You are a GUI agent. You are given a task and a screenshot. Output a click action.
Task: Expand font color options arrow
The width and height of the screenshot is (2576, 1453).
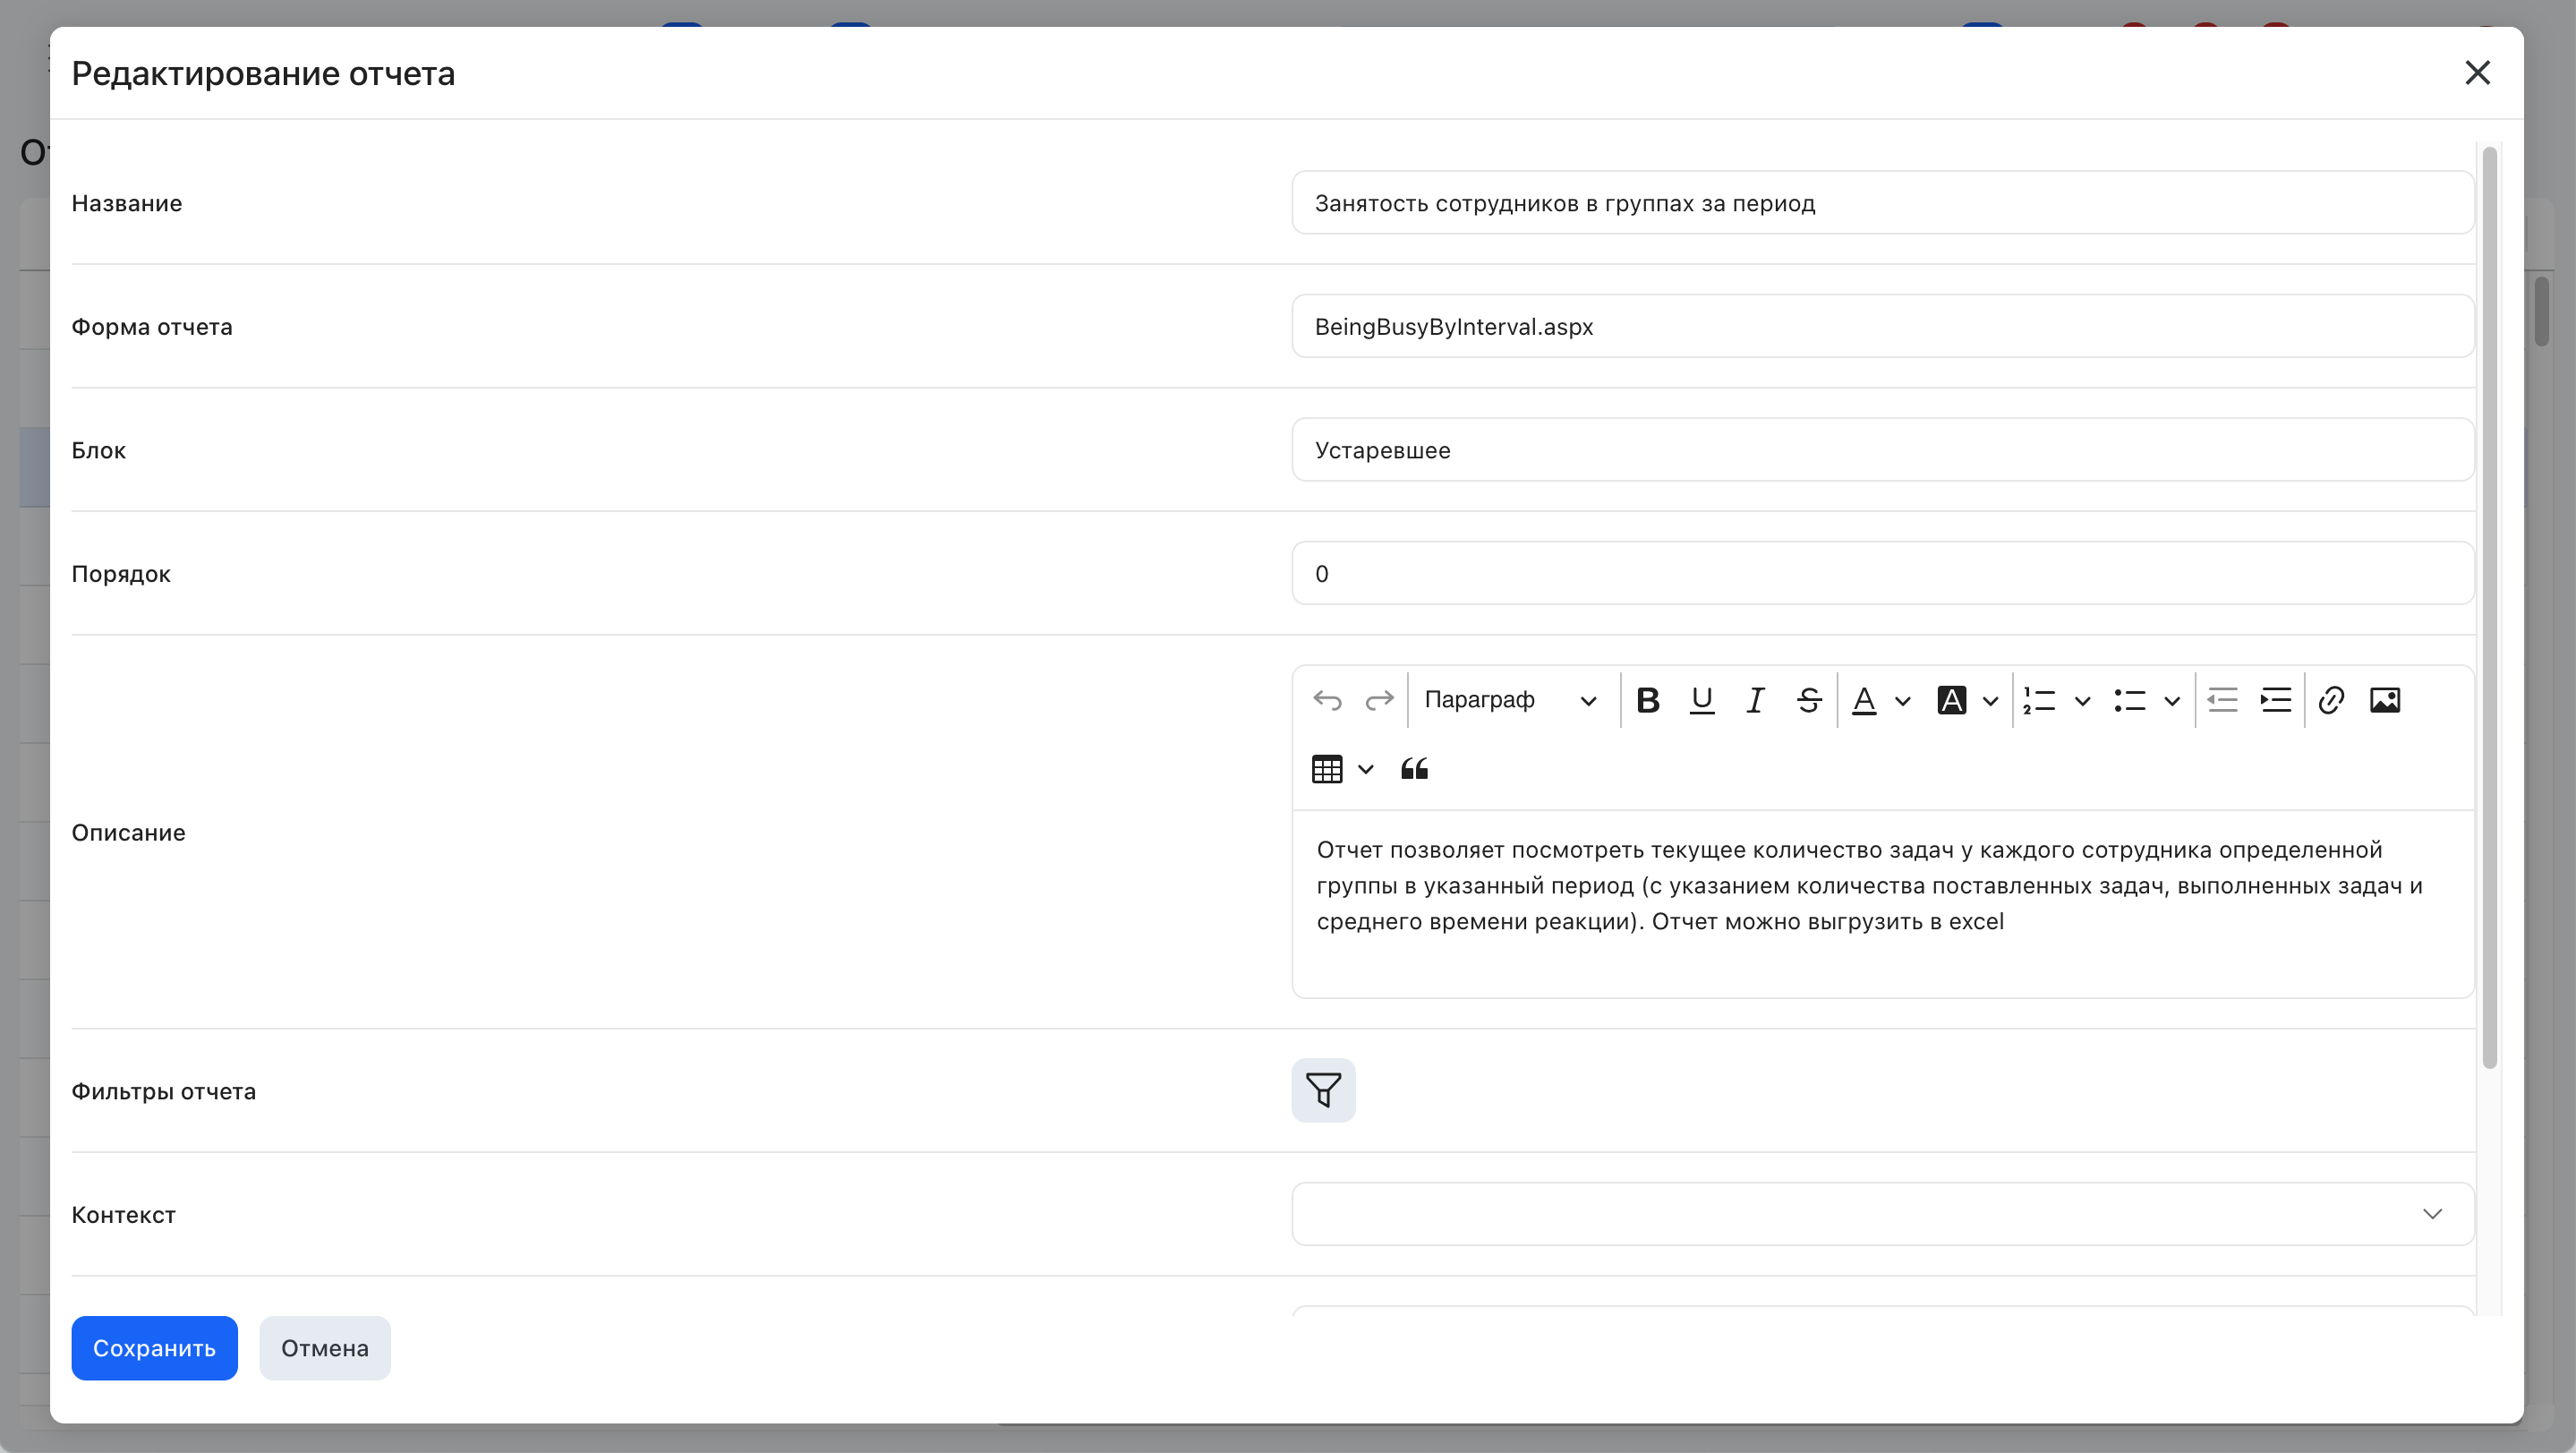point(1903,701)
